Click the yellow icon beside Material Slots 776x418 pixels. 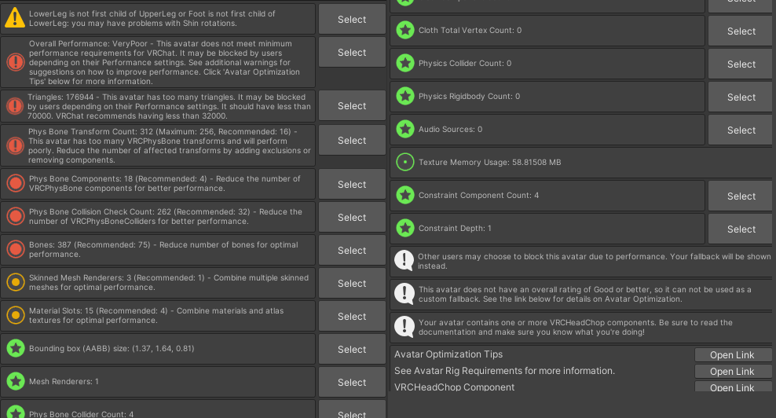coord(15,316)
